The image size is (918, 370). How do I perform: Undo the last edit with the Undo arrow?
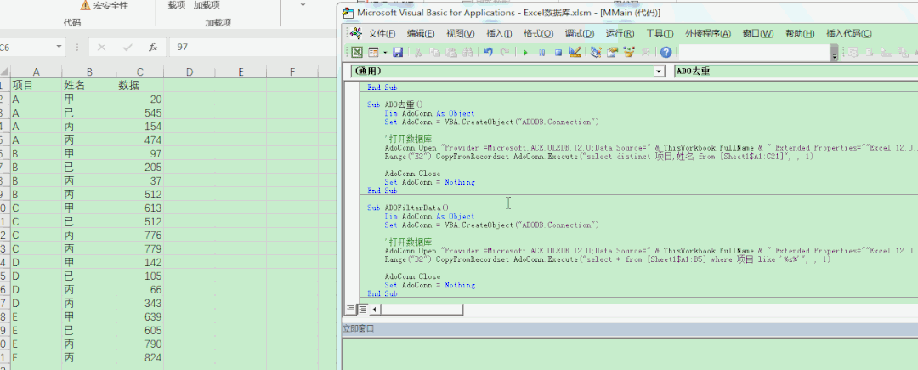point(488,53)
